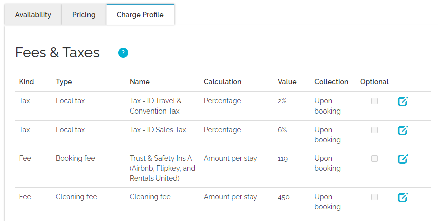This screenshot has height=221, width=438.
Task: Click the Value column header
Action: point(287,82)
